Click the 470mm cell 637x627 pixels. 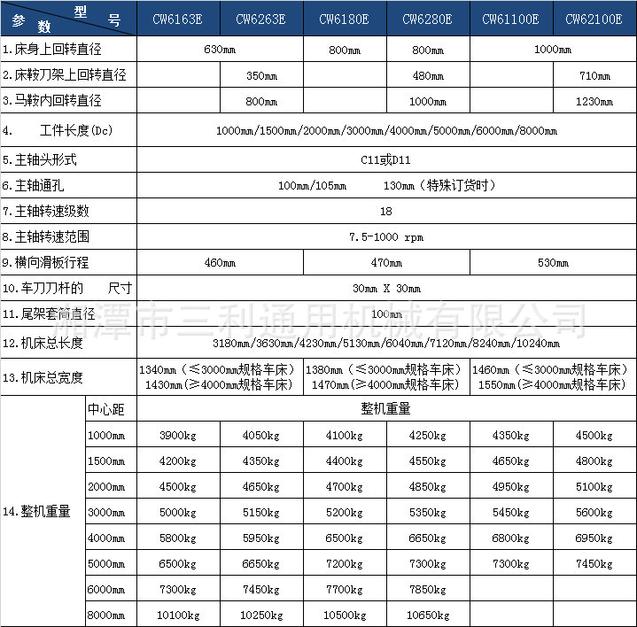386,262
